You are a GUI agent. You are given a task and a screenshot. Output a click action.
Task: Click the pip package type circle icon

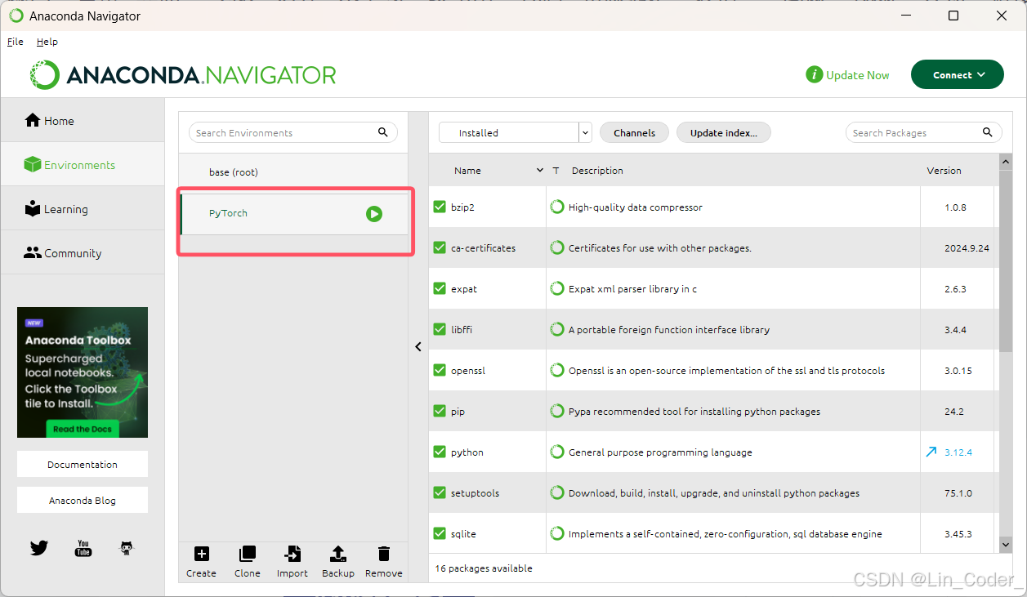point(557,411)
